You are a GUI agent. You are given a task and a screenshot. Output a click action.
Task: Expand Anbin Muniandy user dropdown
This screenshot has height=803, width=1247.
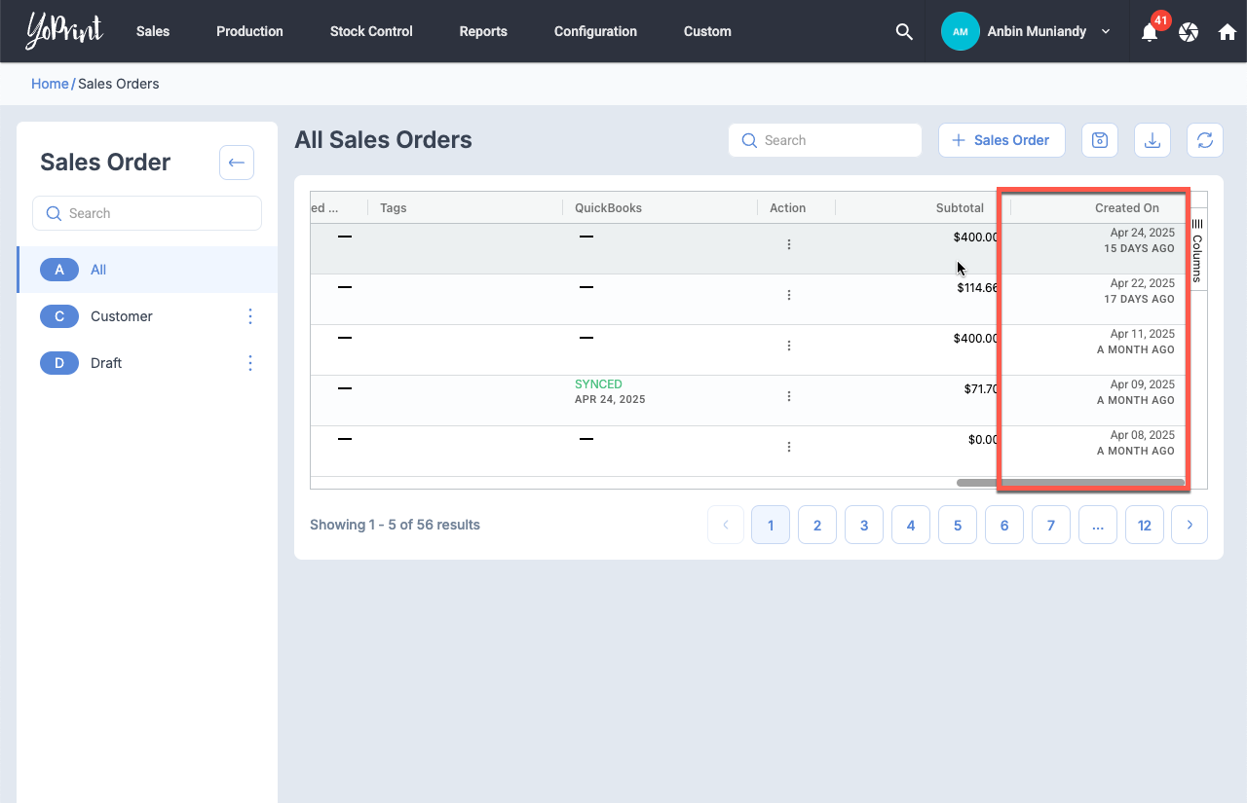[1106, 31]
